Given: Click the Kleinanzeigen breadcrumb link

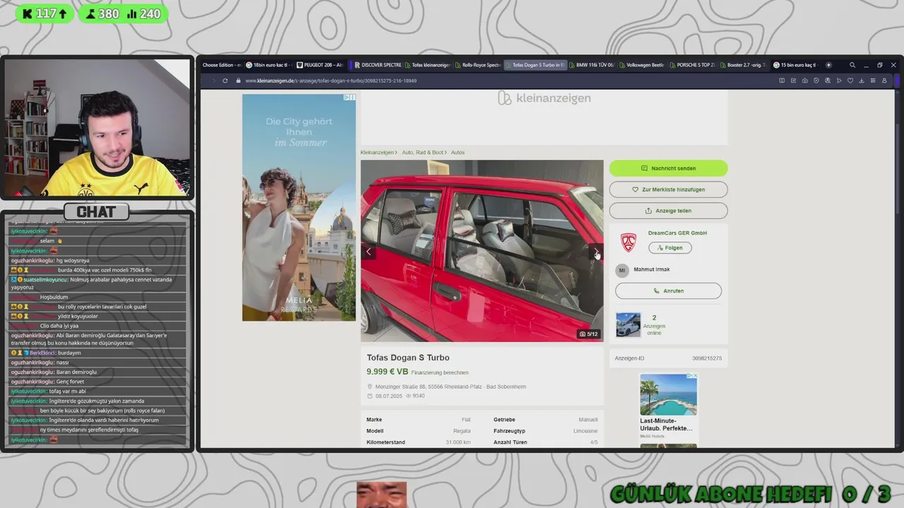Looking at the screenshot, I should point(377,152).
